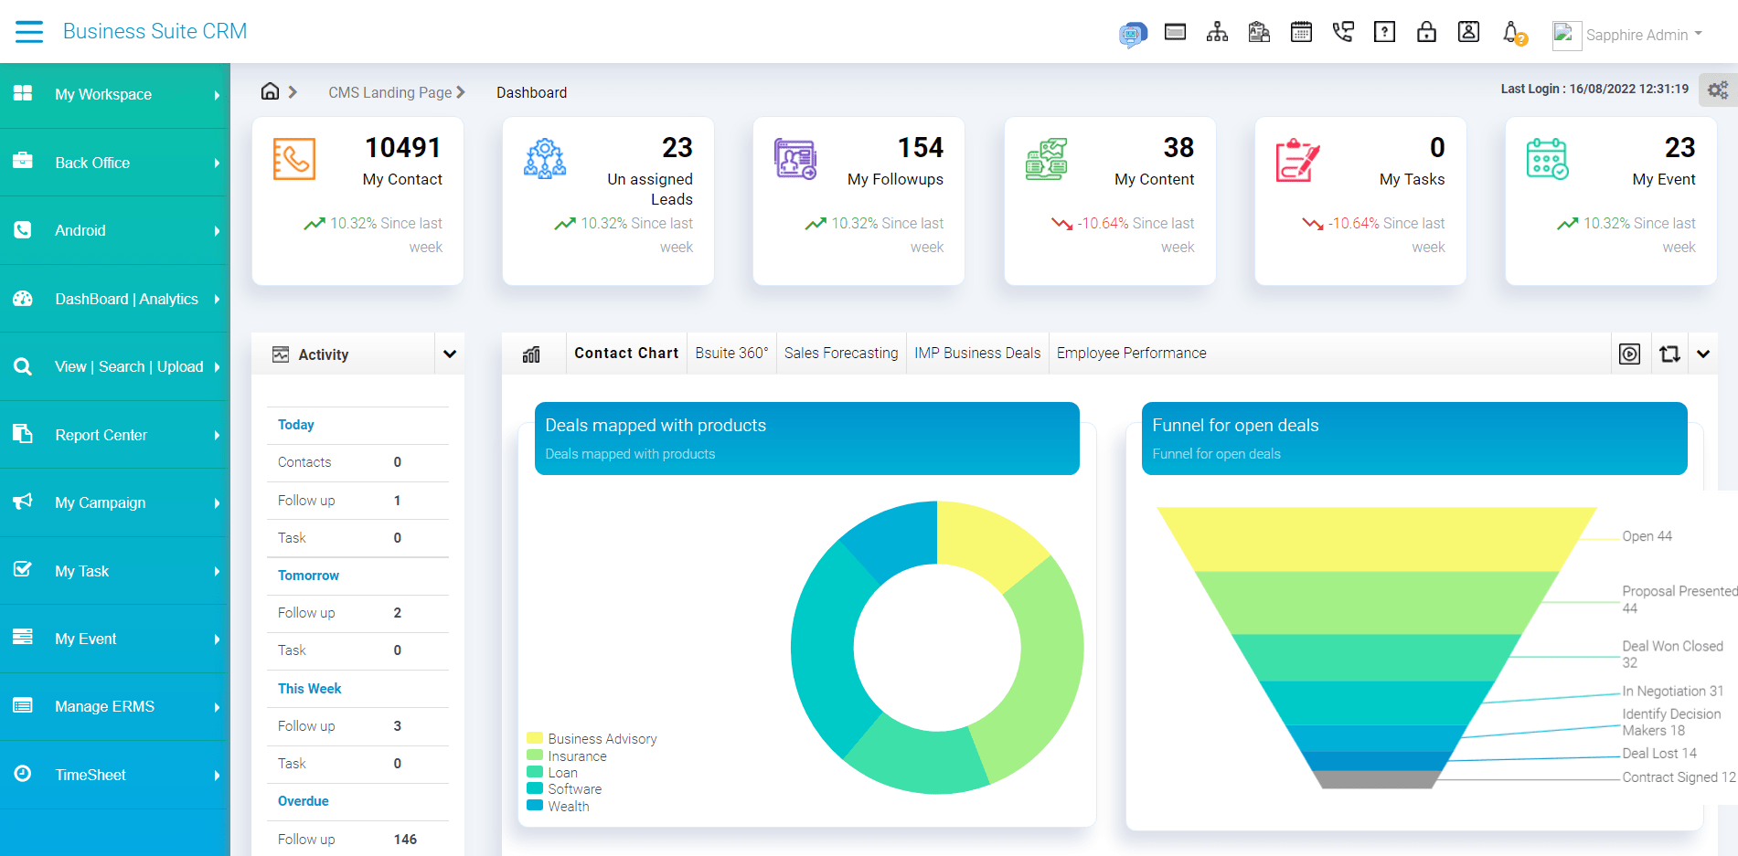Viewport: 1738px width, 856px height.
Task: Click the Deal Lost 14 funnel label
Action: click(x=1658, y=754)
